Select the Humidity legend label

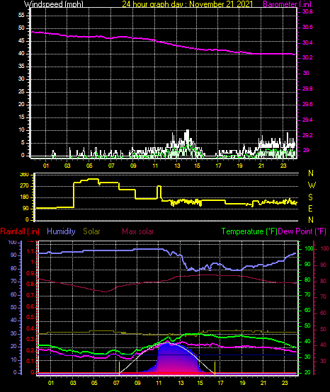[61, 231]
